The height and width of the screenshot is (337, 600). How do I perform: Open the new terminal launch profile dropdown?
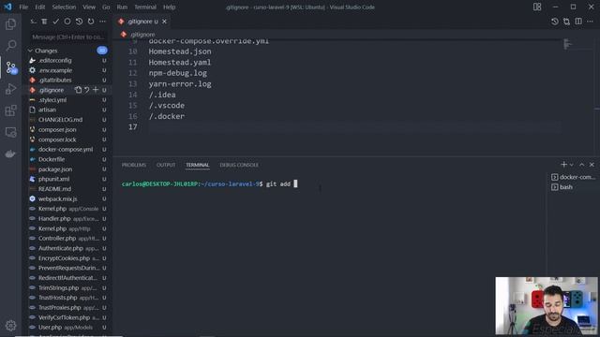click(x=571, y=165)
